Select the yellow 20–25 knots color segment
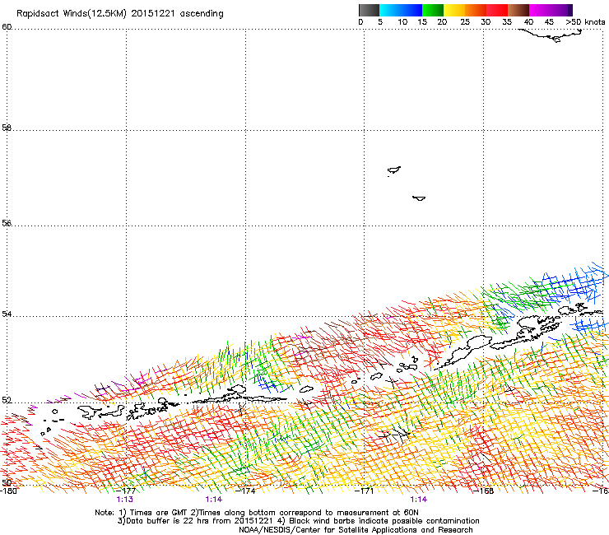 pos(454,10)
